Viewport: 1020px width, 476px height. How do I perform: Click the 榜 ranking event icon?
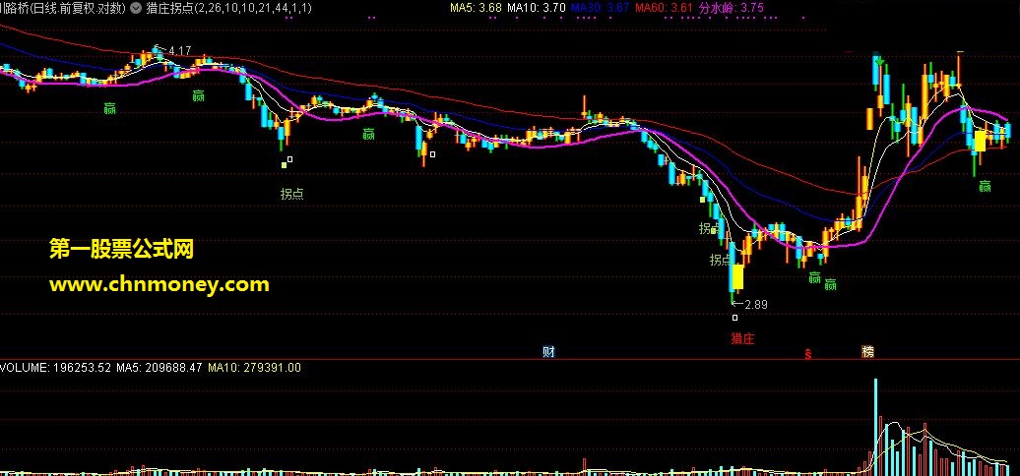pos(867,352)
